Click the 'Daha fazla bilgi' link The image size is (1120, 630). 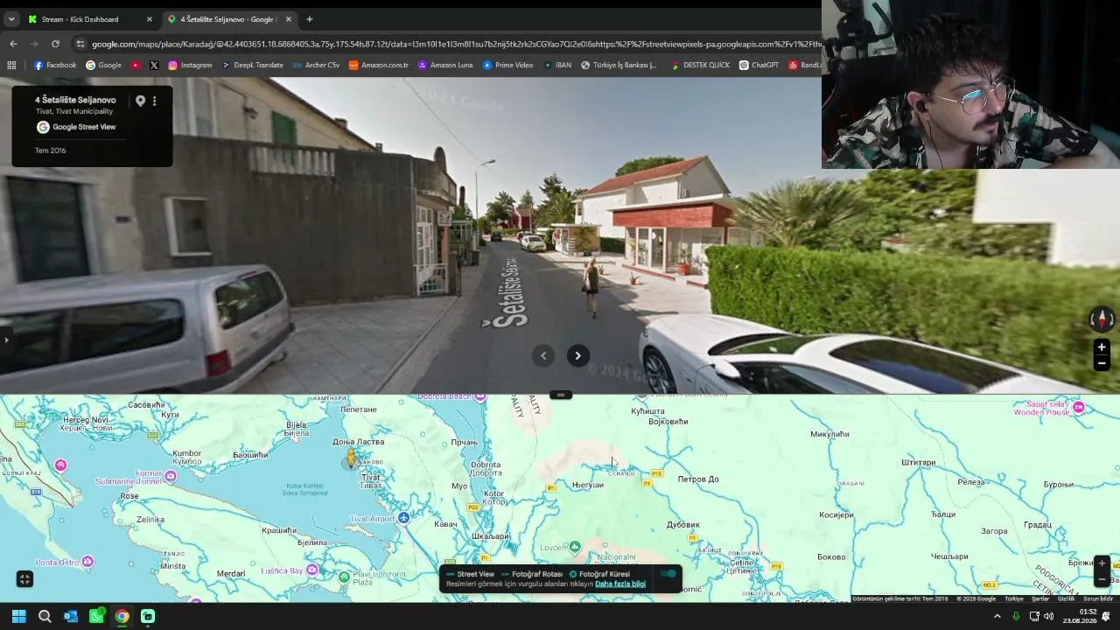[620, 584]
